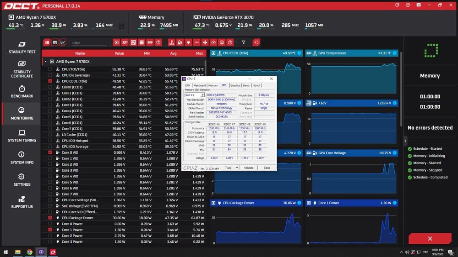
Task: Open the help question icon in title bar
Action: [x=408, y=5]
